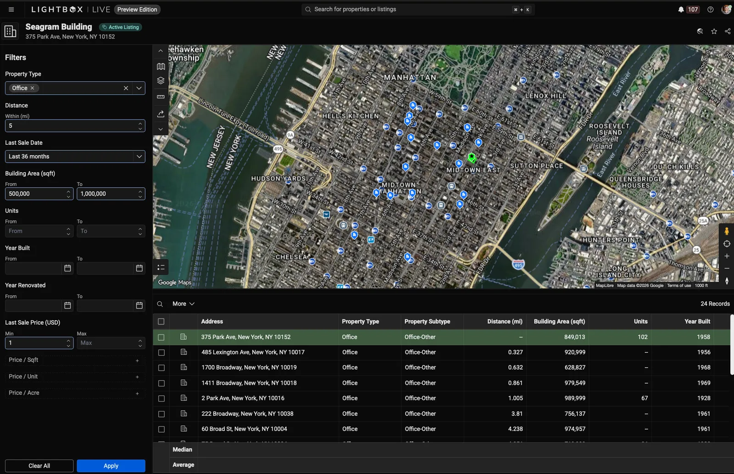
Task: Check the 485 Lexington Ave row checkbox
Action: click(x=161, y=353)
